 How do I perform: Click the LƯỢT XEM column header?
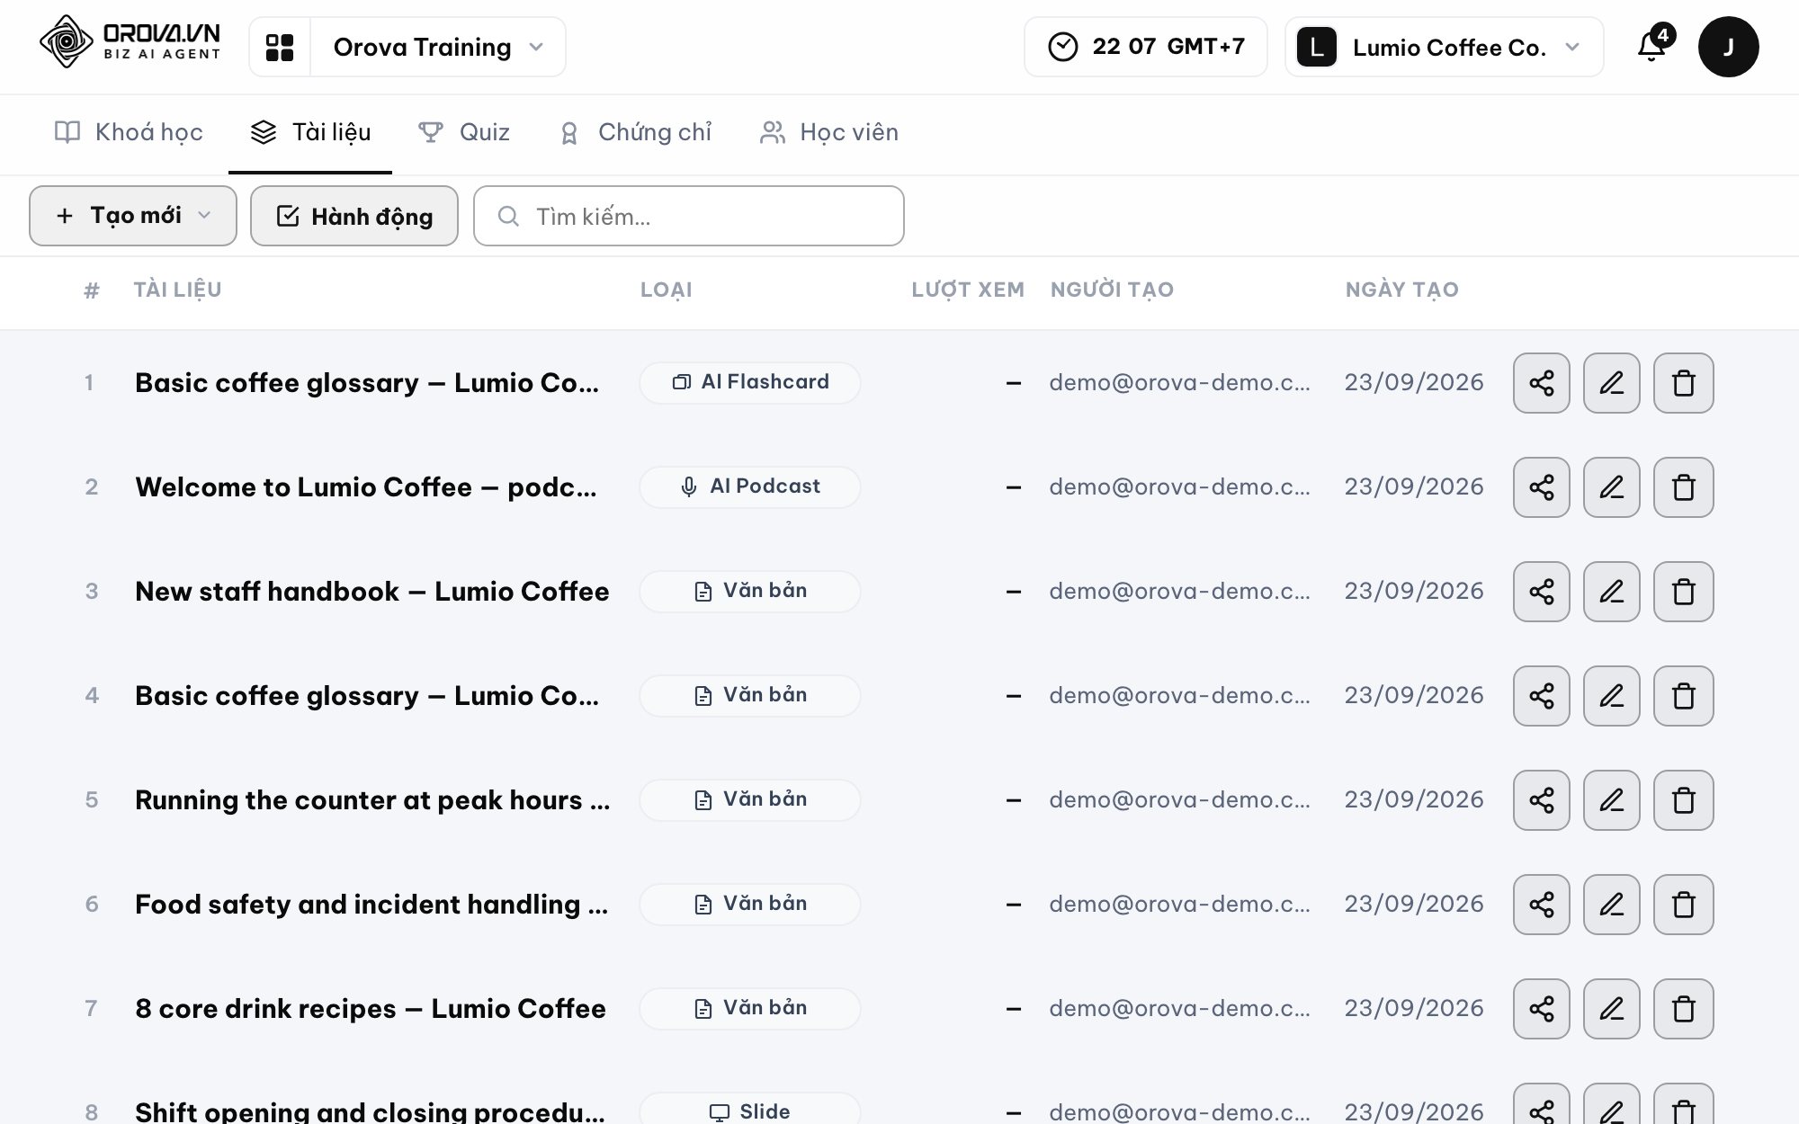(967, 290)
